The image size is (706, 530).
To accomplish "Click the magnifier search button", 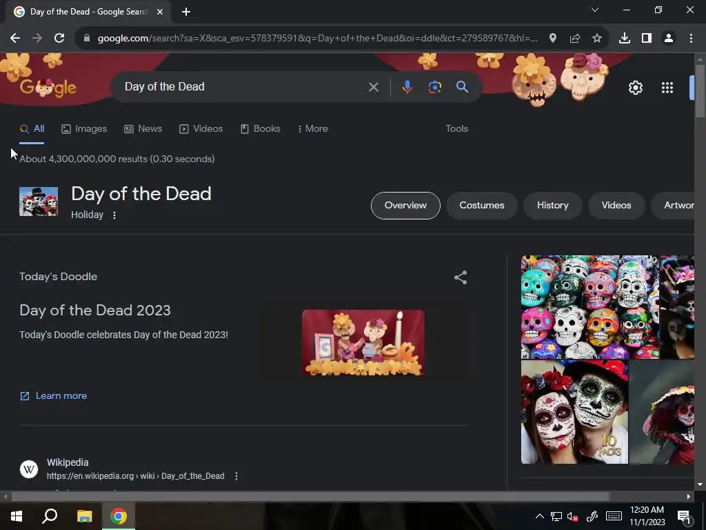I will pos(462,87).
